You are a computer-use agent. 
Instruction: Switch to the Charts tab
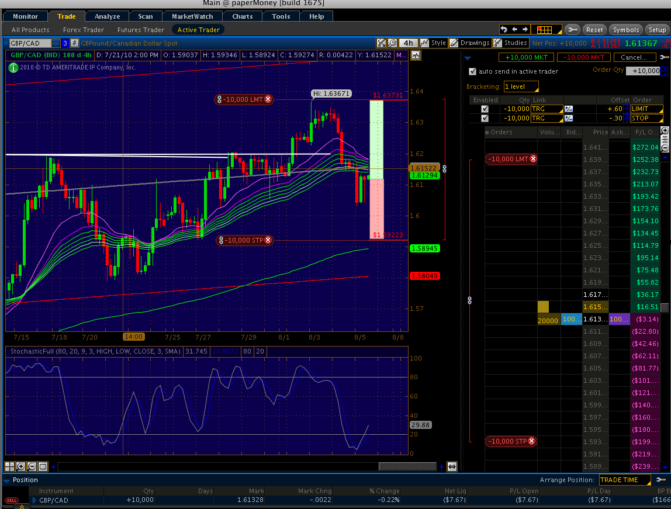(x=242, y=16)
